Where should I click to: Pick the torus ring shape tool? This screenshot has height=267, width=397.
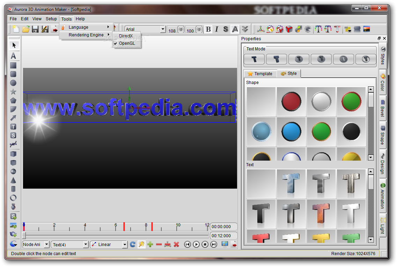pyautogui.click(x=13, y=198)
